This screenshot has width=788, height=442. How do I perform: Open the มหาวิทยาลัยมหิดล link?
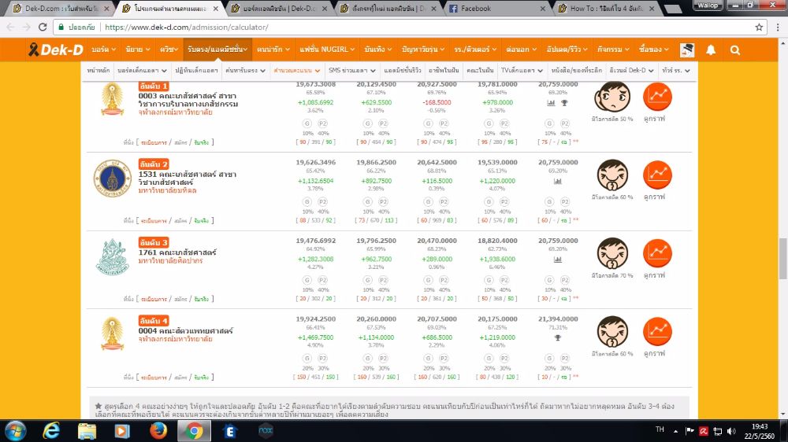point(165,190)
